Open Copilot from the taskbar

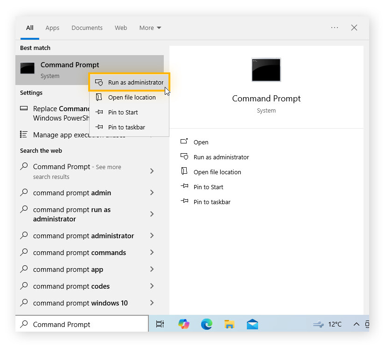pyautogui.click(x=183, y=324)
